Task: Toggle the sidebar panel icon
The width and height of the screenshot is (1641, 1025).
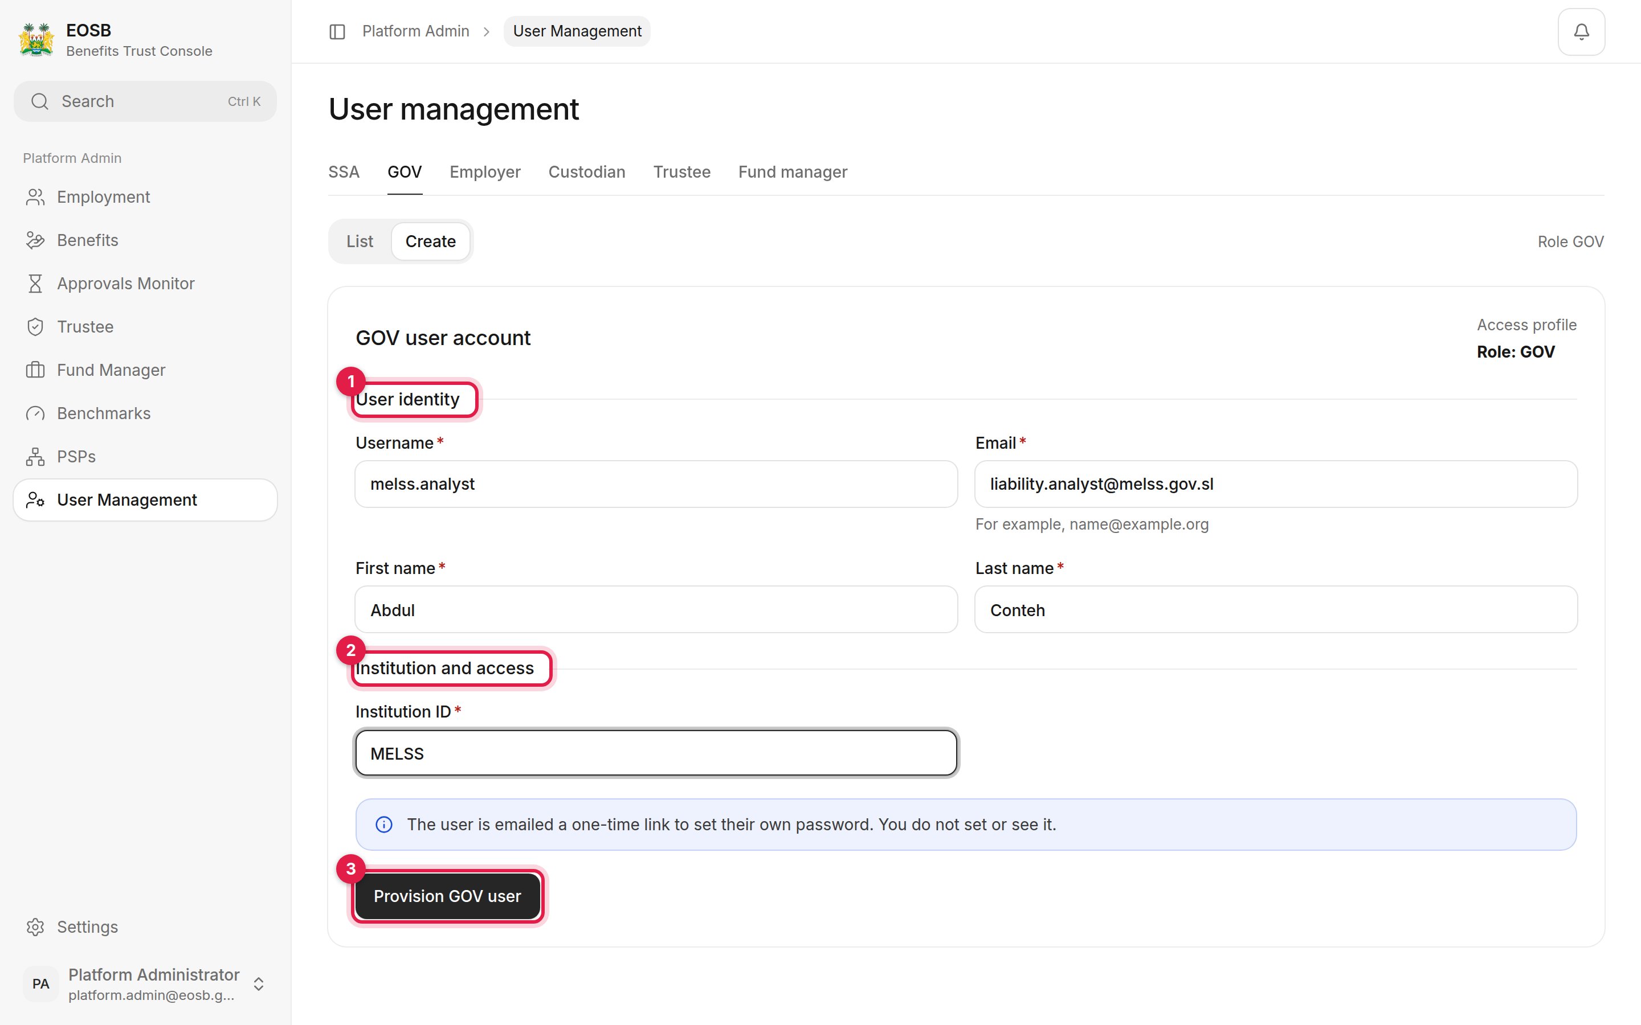Action: (337, 31)
